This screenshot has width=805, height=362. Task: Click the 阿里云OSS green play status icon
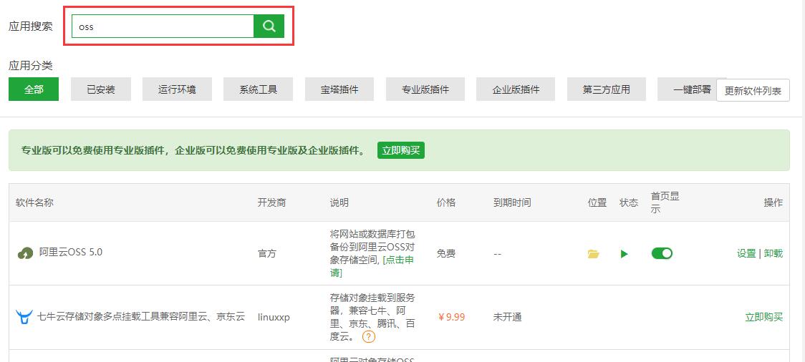coord(624,254)
